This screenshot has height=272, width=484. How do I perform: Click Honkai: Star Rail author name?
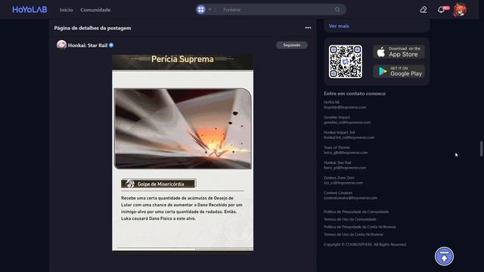point(88,45)
